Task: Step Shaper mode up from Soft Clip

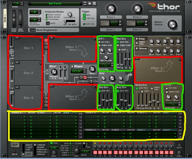Action: [85, 70]
